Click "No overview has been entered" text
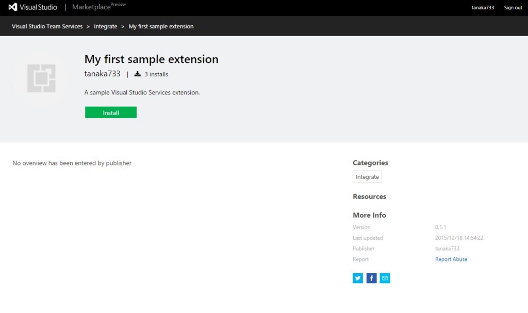The height and width of the screenshot is (313, 528). tap(72, 163)
